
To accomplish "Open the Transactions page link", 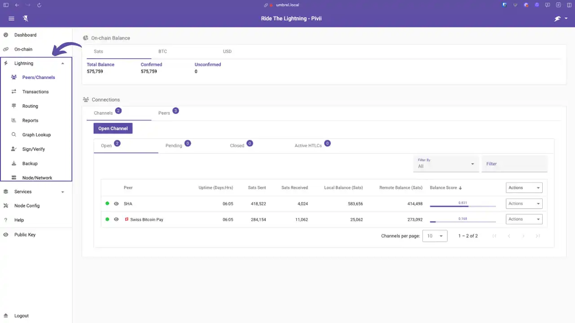I will [35, 92].
